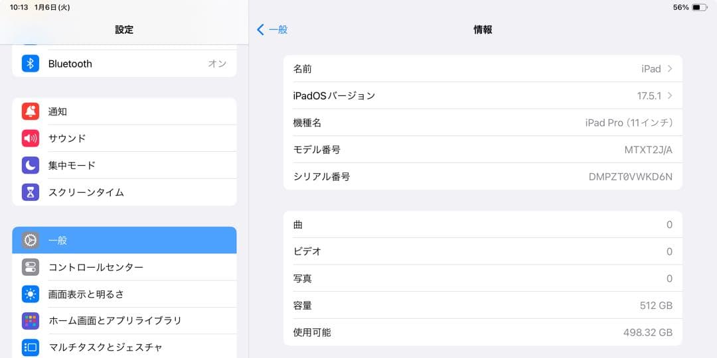Tap the 集中モード moon icon
Viewport: 717px width, 358px height.
[30, 165]
